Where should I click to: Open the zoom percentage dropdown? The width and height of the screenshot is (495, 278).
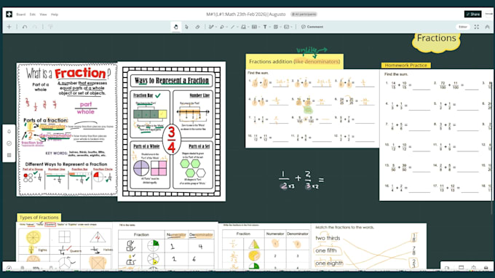38,269
